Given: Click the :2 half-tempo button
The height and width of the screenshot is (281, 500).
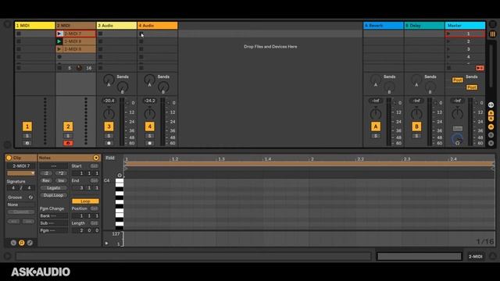Looking at the screenshot, I should click(x=46, y=173).
